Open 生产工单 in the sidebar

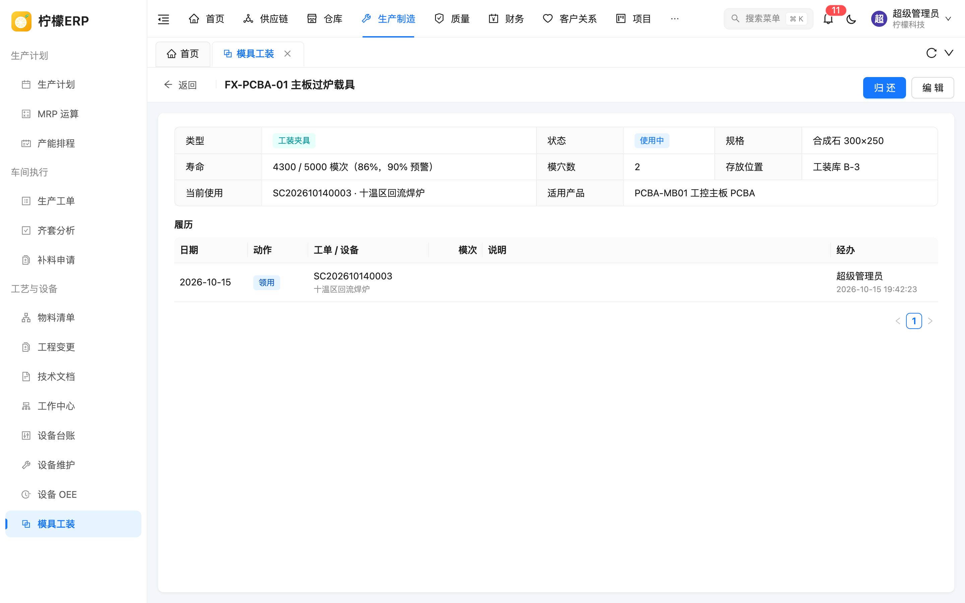click(x=73, y=201)
